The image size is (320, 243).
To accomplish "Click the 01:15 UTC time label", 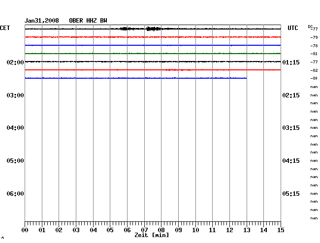I will click(x=291, y=62).
